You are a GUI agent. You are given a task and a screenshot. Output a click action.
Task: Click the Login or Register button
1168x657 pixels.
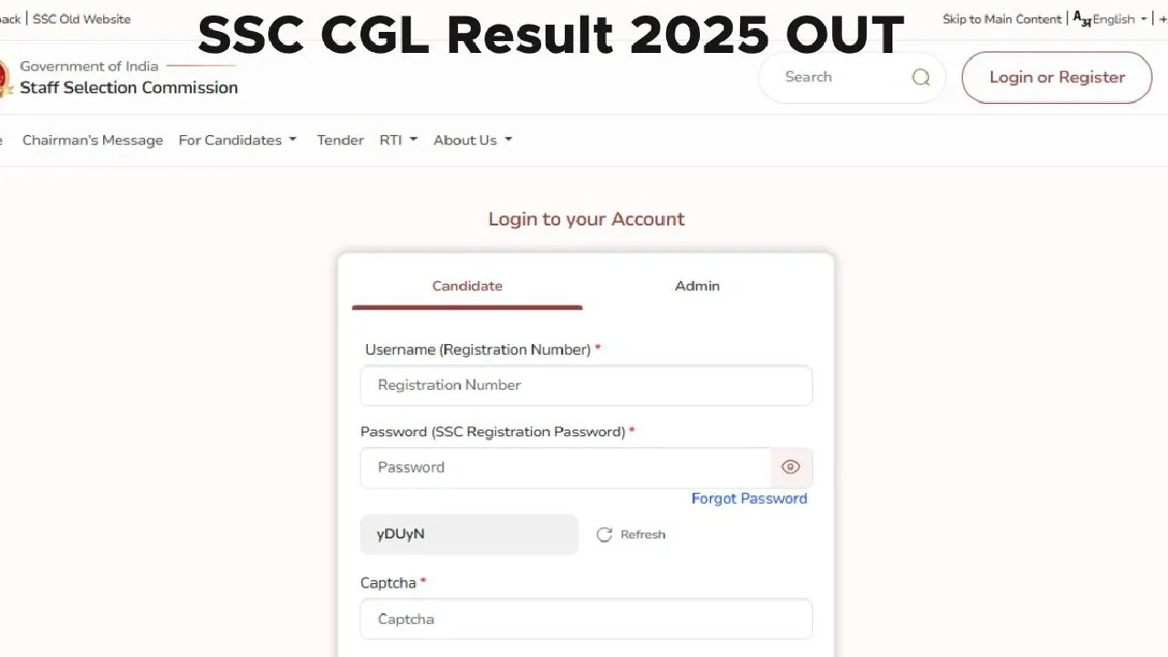coord(1056,77)
